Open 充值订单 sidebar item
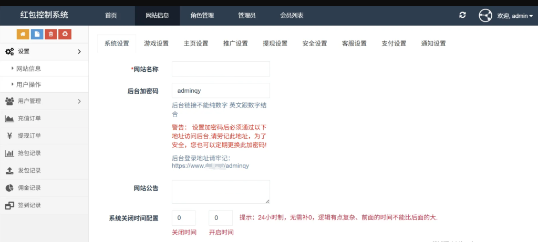Screen dimensions: 538x242 pyautogui.click(x=44, y=118)
